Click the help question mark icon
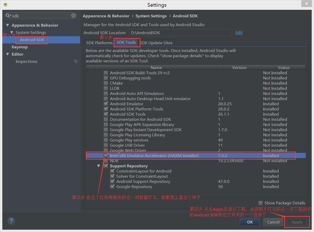314x232 pixels. [x=11, y=221]
